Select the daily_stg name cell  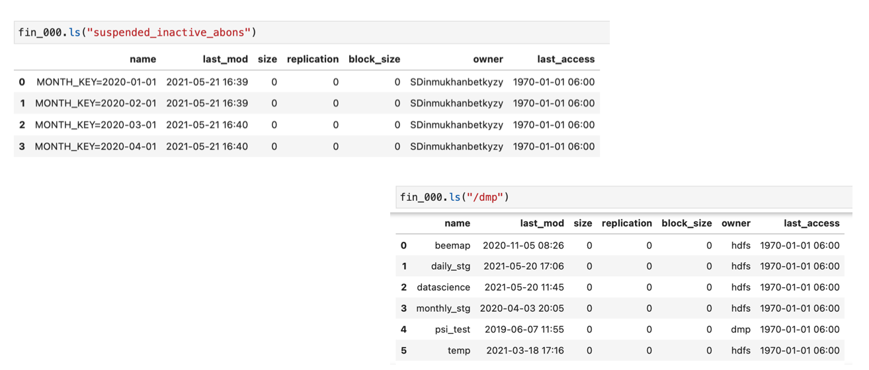coord(451,266)
